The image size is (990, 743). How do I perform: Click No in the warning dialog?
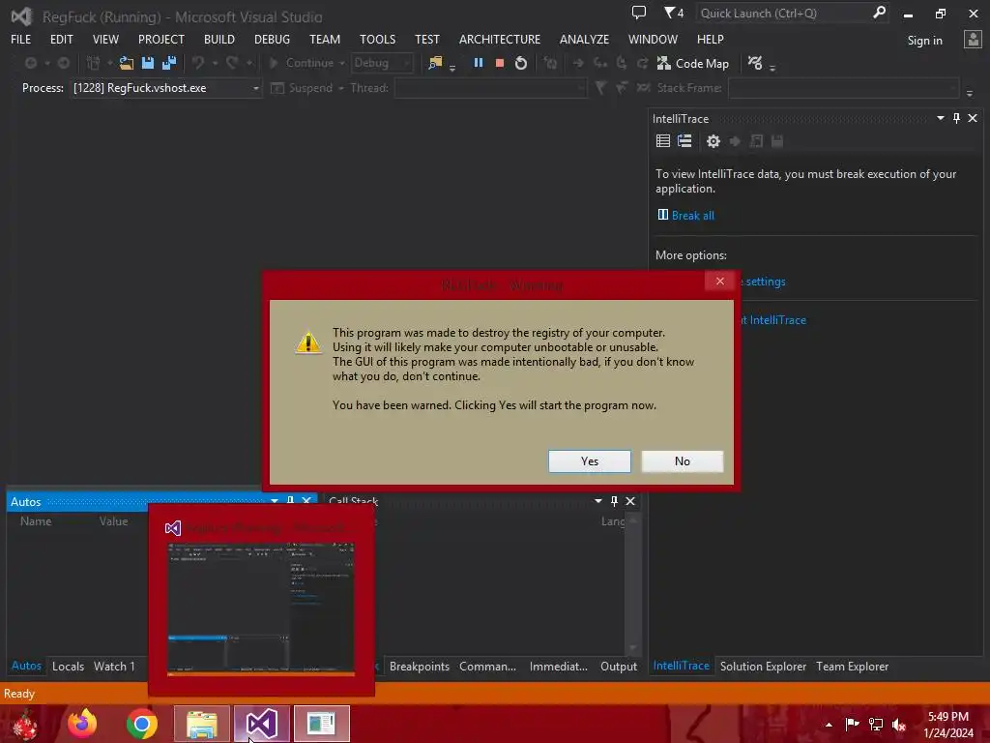[x=683, y=461]
